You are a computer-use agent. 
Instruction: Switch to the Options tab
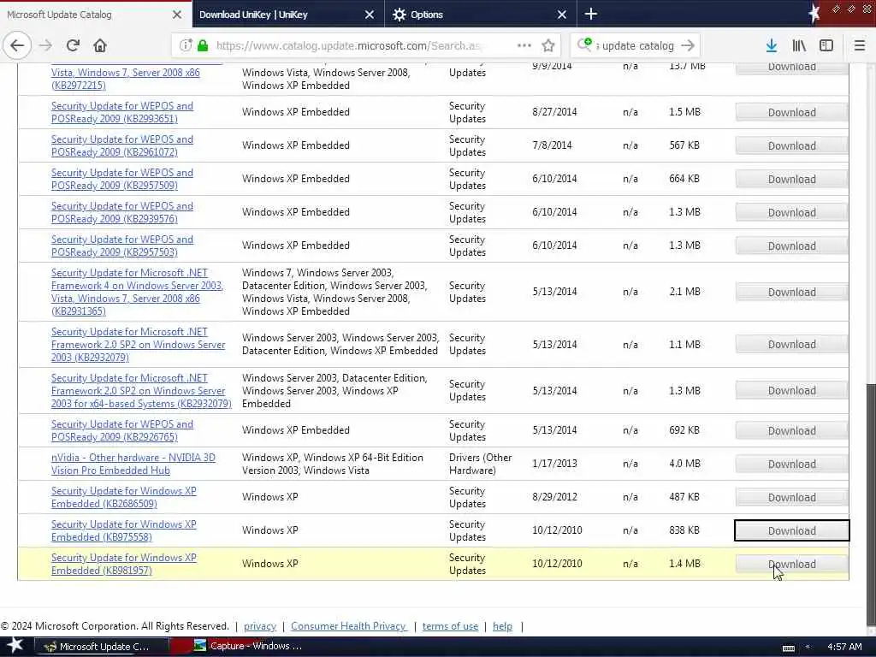(x=481, y=15)
